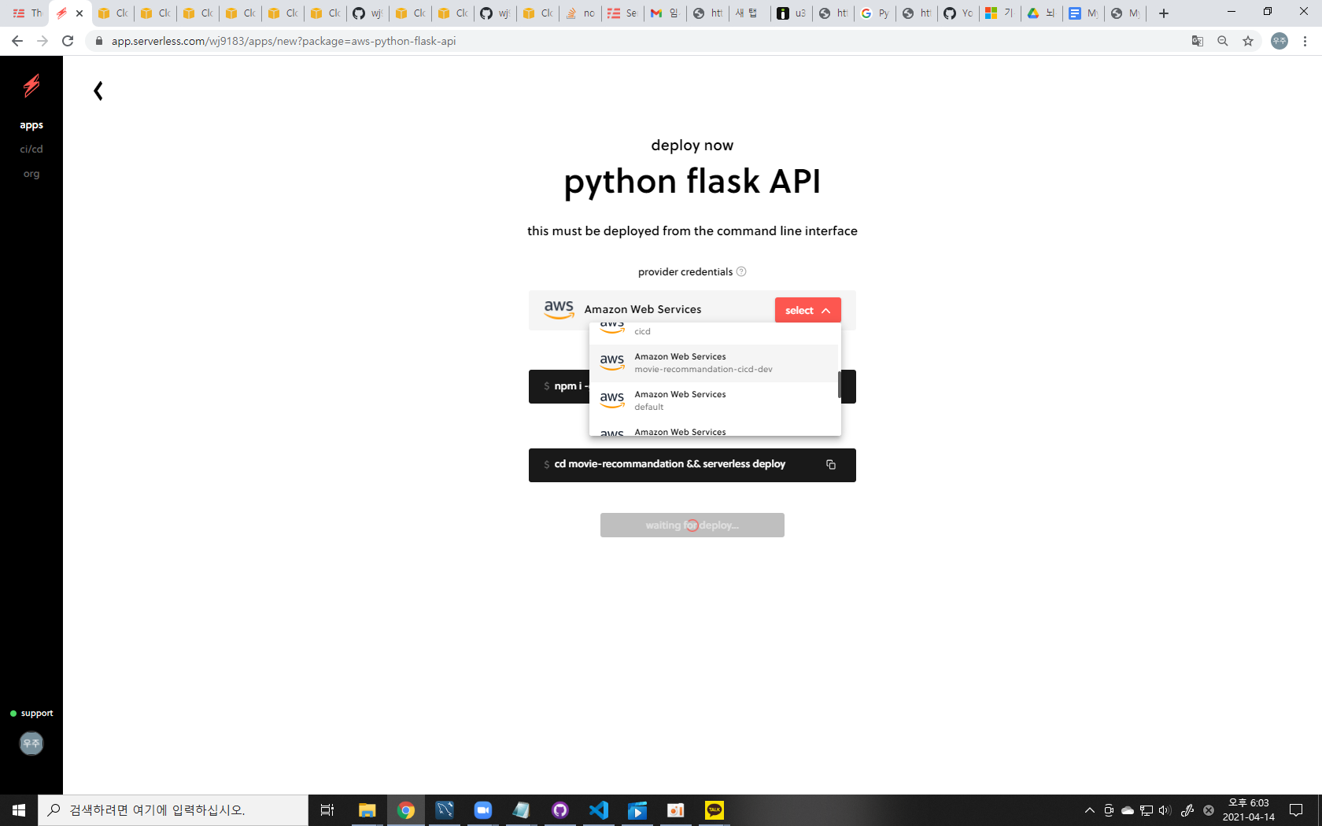Open File Explorer from the taskbar
The width and height of the screenshot is (1322, 826).
pyautogui.click(x=367, y=810)
